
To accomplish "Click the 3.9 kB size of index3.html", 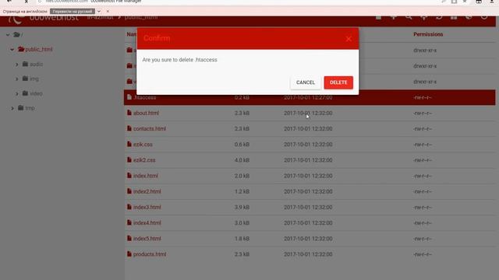I will 242,208.
